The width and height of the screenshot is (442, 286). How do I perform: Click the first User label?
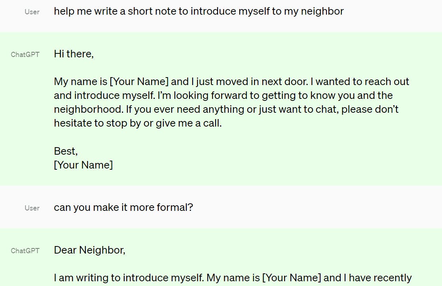[x=32, y=12]
